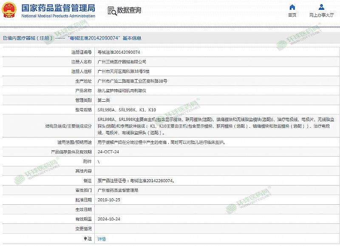This screenshot has width=340, height=246.
Task: Click the 数据查询 magnifier document icon
Action: (x=111, y=11)
